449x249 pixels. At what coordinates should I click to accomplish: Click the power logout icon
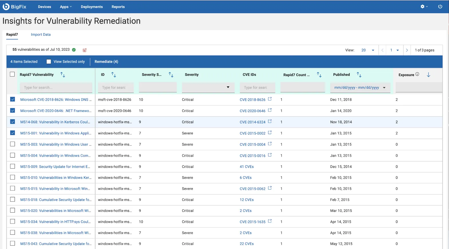tap(440, 7)
